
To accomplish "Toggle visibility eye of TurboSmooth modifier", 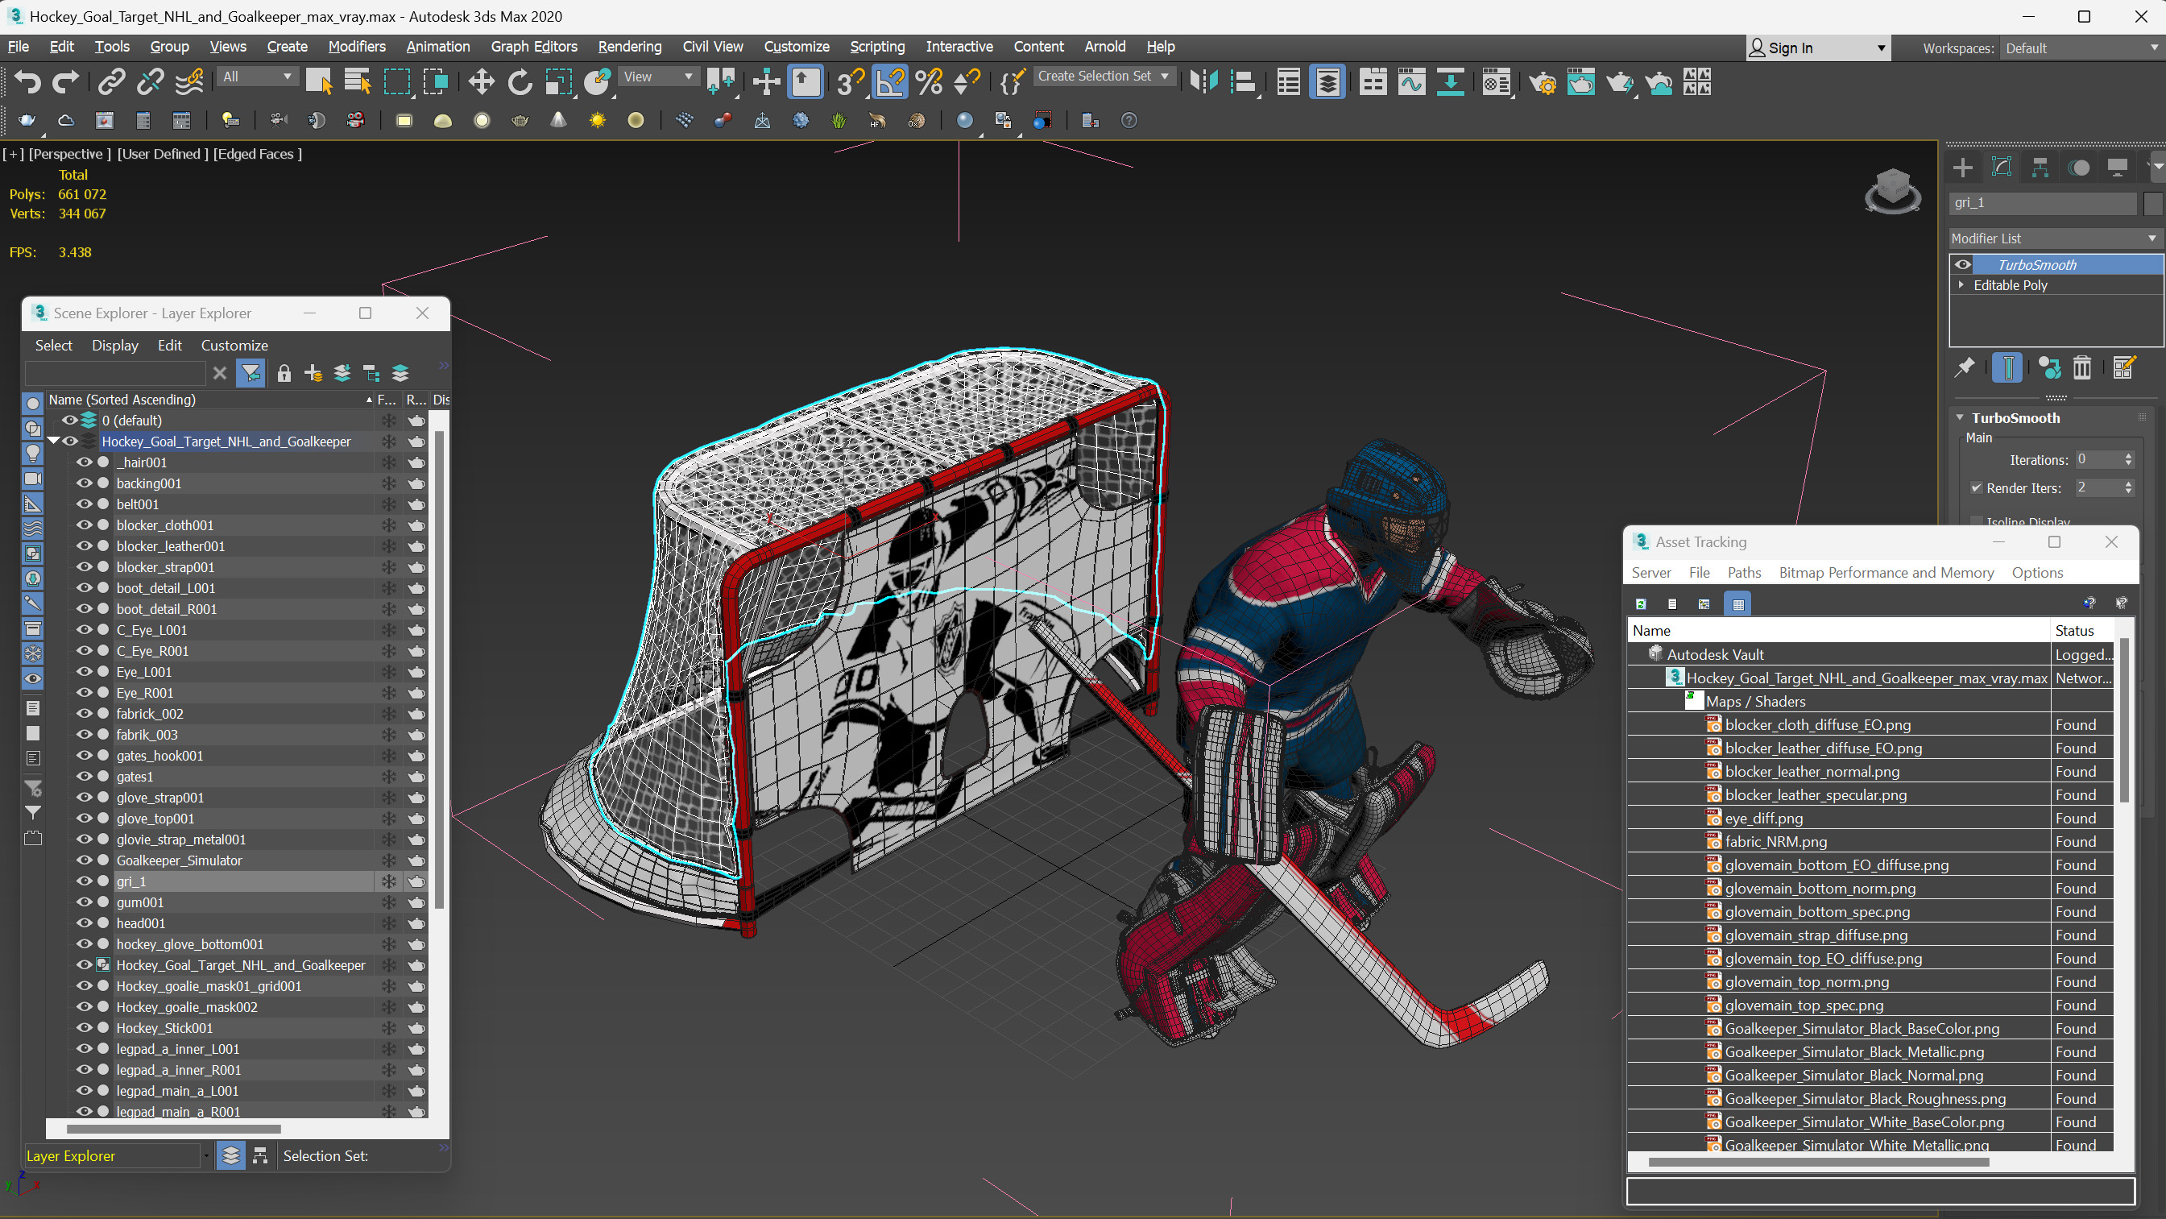I will tap(1962, 264).
